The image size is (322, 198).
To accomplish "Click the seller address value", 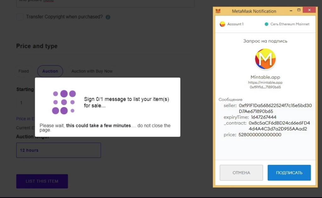I will click(x=275, y=108).
